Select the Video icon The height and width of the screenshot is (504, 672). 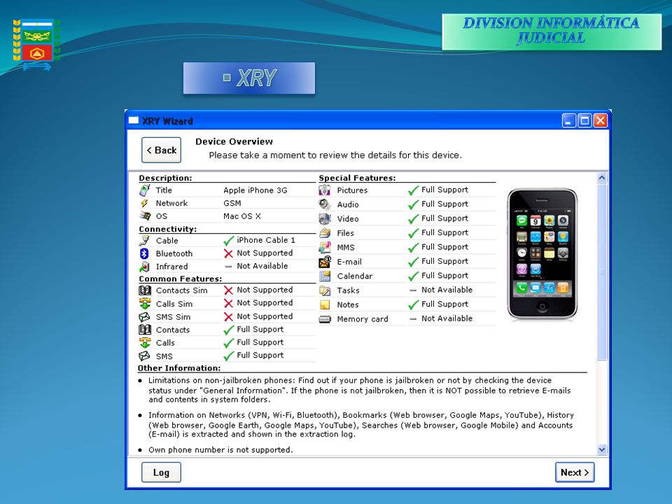[x=325, y=218]
